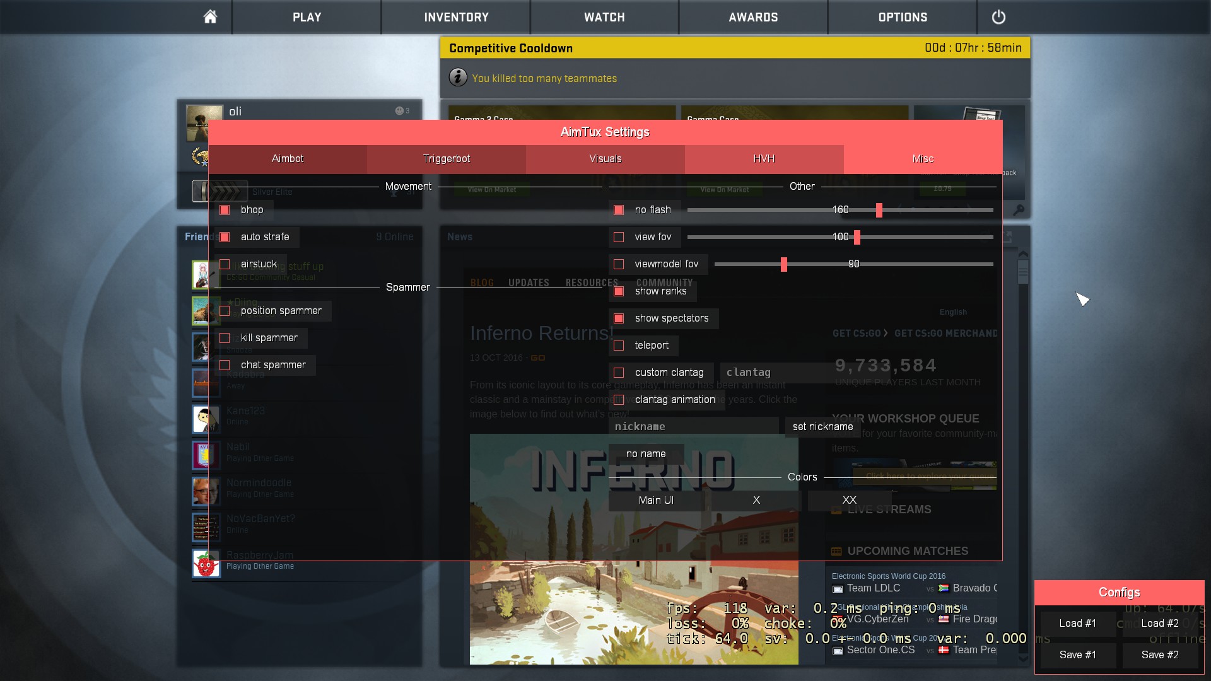The image size is (1211, 681).
Task: Adjust the no flash slider handle
Action: 879,210
